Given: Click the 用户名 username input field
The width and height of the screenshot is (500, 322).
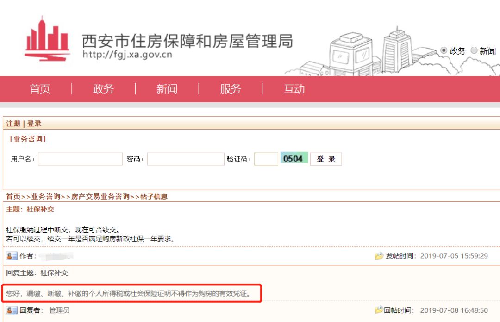Looking at the screenshot, I should tap(80, 159).
